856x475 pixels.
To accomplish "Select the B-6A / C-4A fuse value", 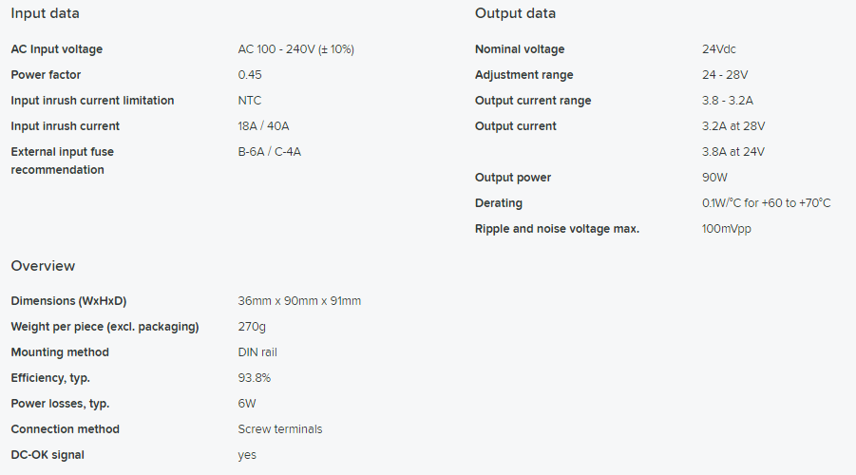I will point(269,152).
